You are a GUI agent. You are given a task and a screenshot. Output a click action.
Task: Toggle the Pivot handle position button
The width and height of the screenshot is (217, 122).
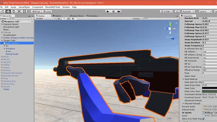click(x=36, y=12)
